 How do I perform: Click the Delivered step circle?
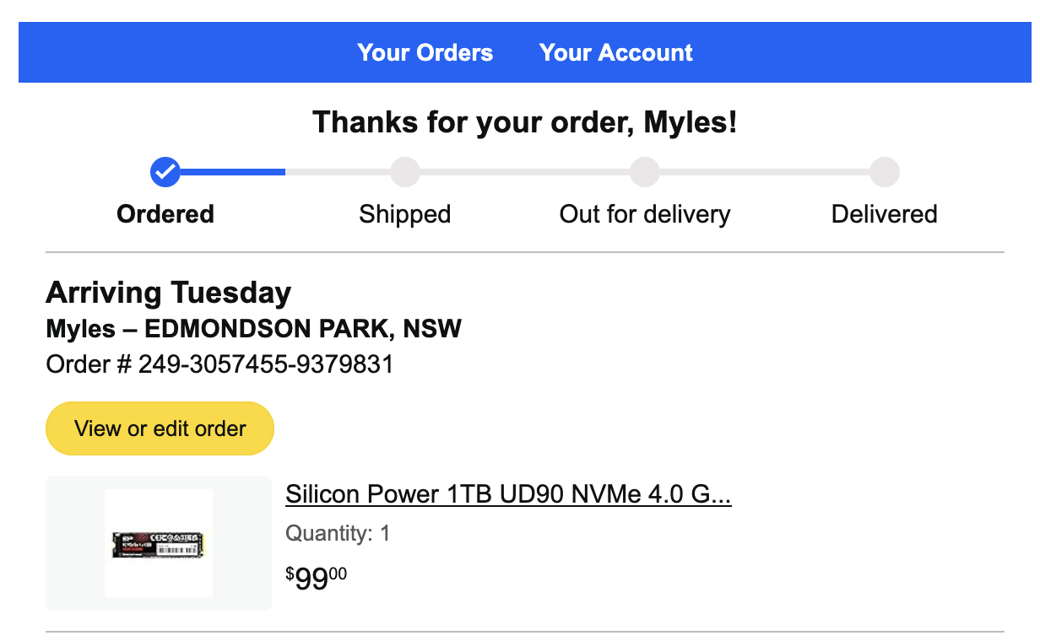[x=885, y=172]
